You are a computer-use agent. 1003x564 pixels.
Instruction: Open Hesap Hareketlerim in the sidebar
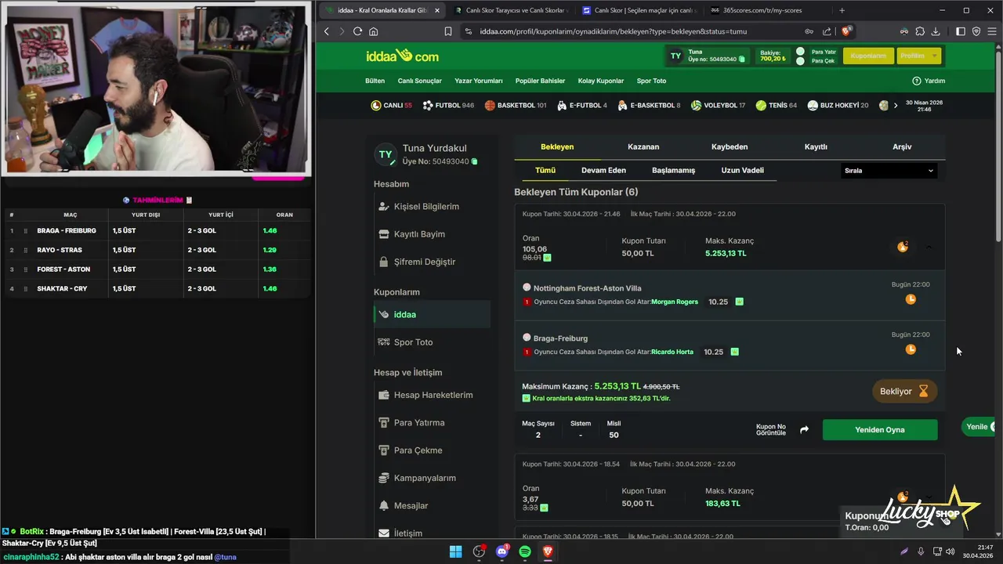(433, 395)
